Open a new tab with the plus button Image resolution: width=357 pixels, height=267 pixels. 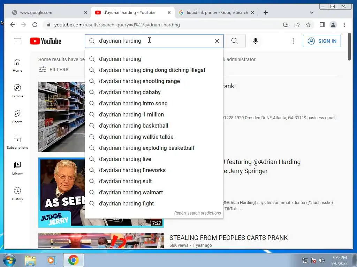tap(265, 13)
